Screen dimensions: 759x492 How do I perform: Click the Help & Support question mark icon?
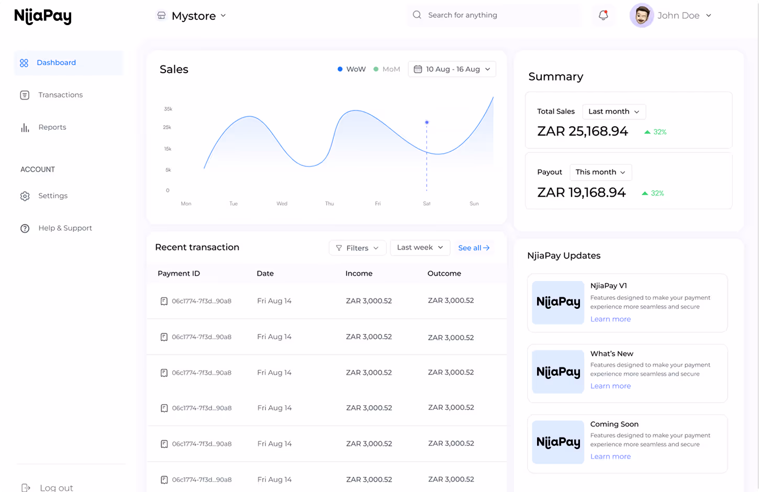pyautogui.click(x=24, y=228)
